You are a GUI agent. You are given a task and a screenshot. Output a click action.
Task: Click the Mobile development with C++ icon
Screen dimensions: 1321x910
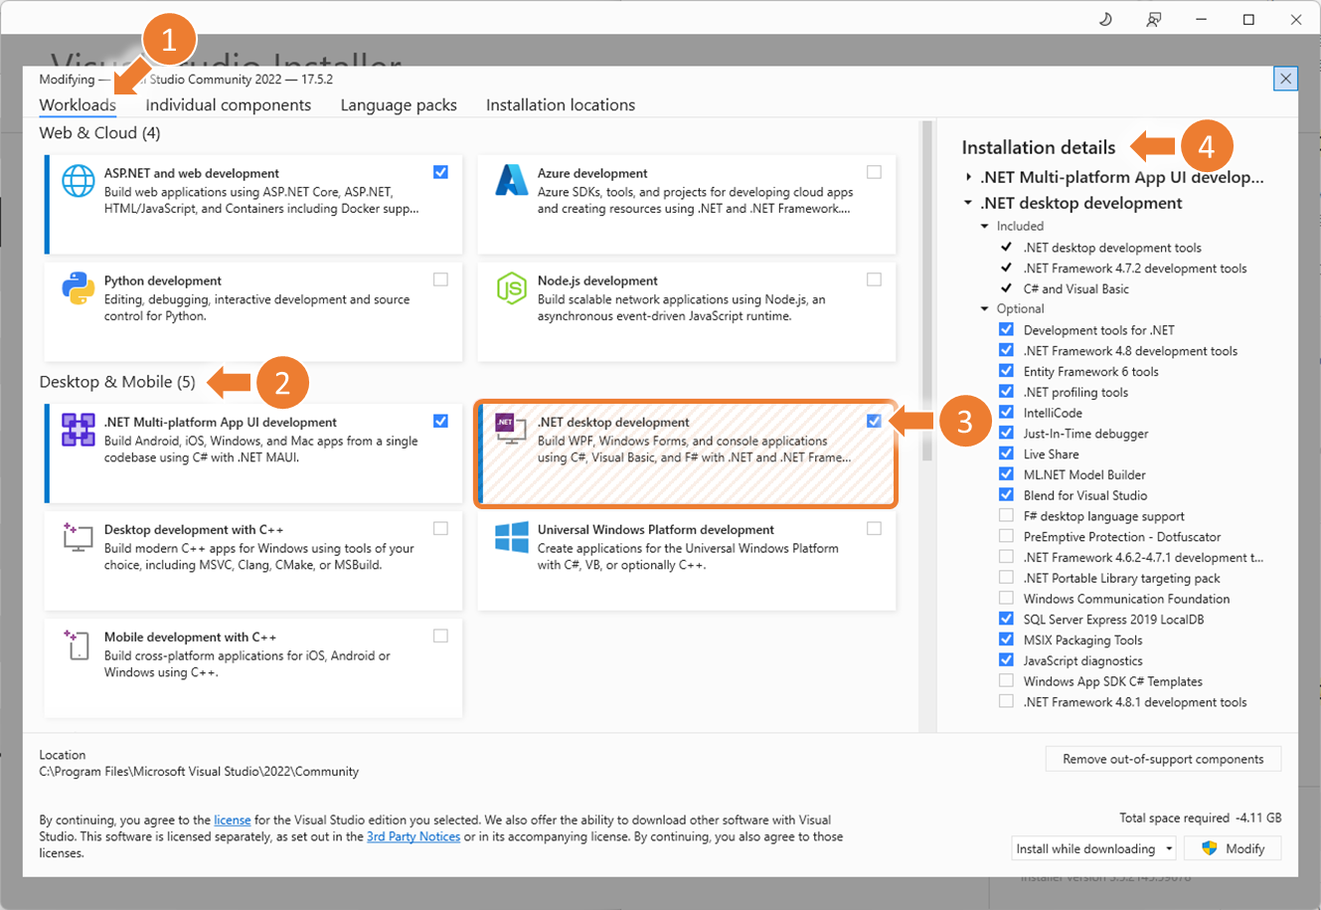tap(79, 644)
